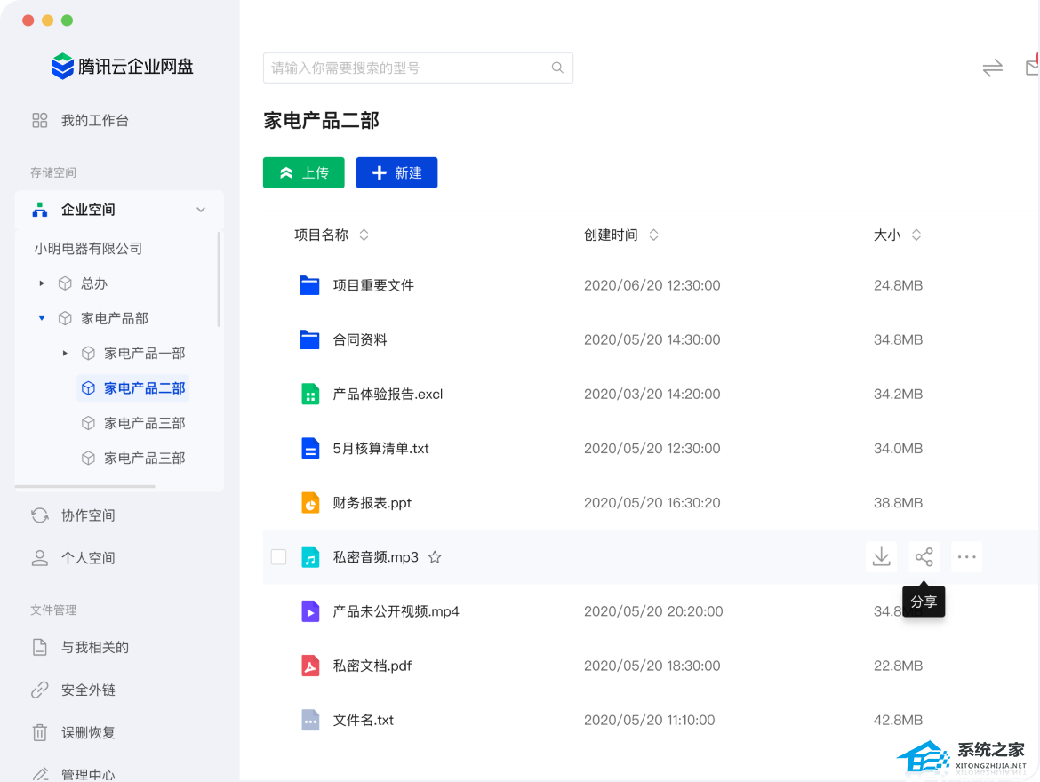Click the green 上传 upload button
This screenshot has height=782, width=1040.
304,172
